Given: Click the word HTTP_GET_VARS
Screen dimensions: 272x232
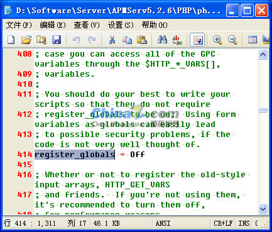Looking at the screenshot, I should coord(138,185).
